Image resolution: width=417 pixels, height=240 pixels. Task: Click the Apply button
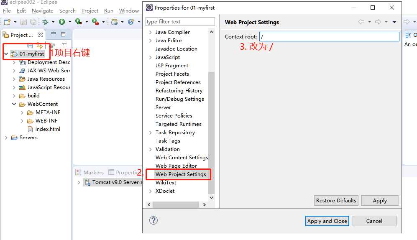click(380, 201)
